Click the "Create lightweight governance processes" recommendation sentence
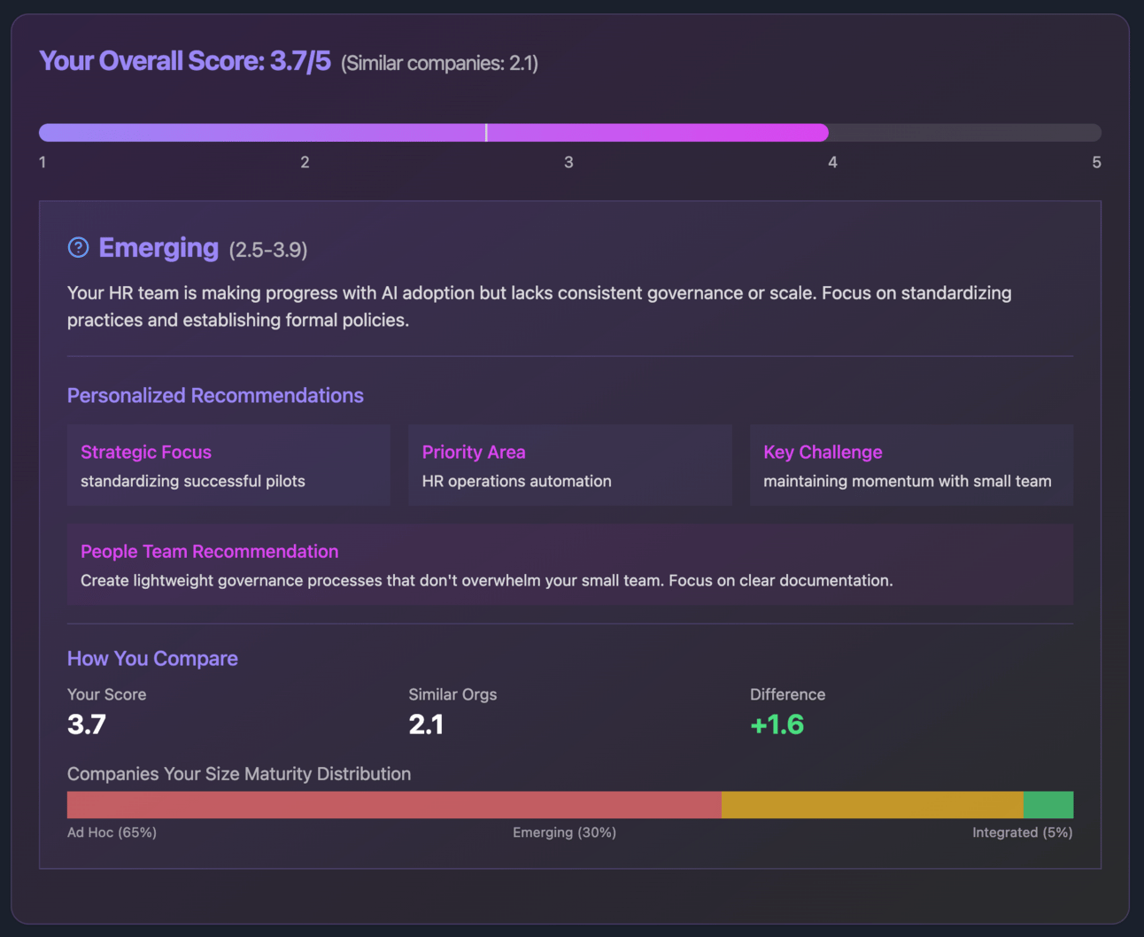 (x=487, y=580)
